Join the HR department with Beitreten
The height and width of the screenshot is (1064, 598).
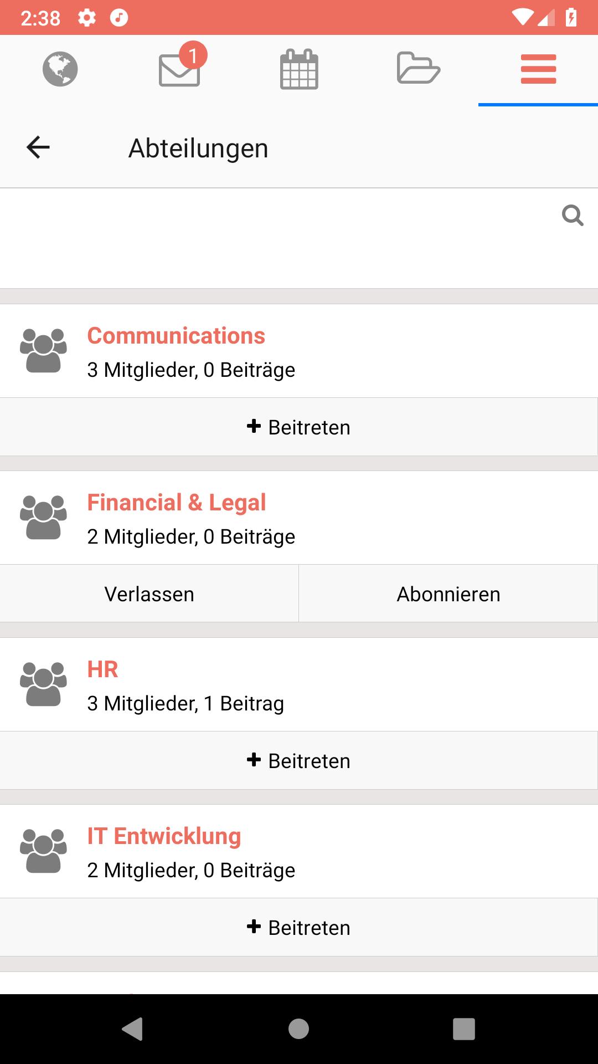299,760
